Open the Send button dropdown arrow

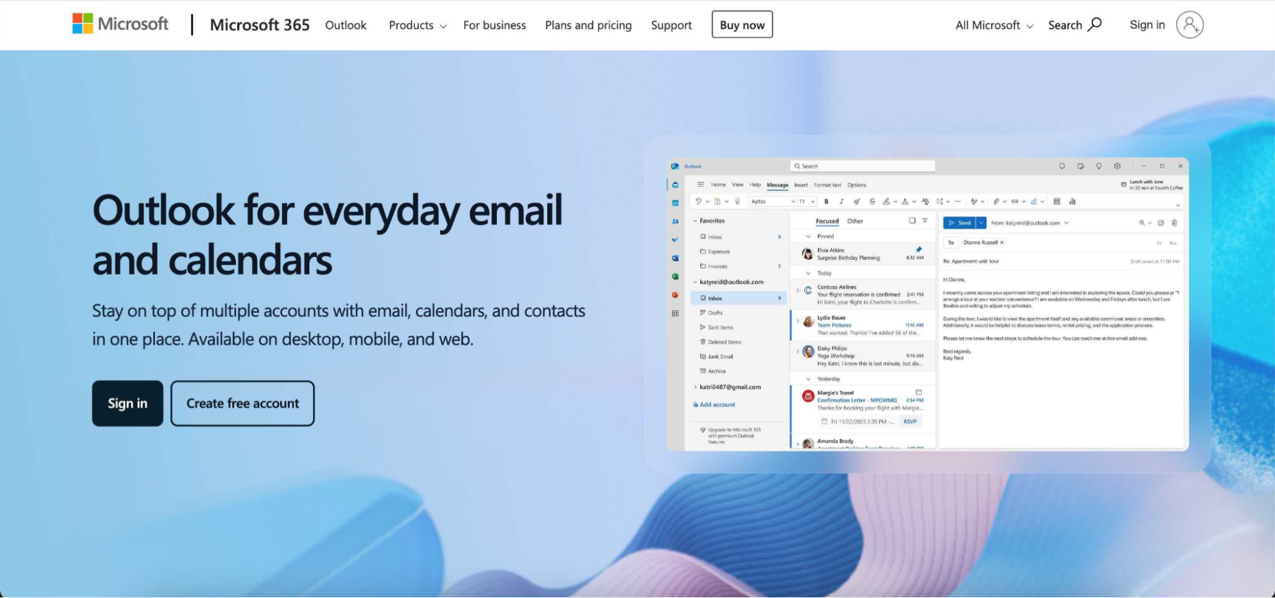[981, 222]
